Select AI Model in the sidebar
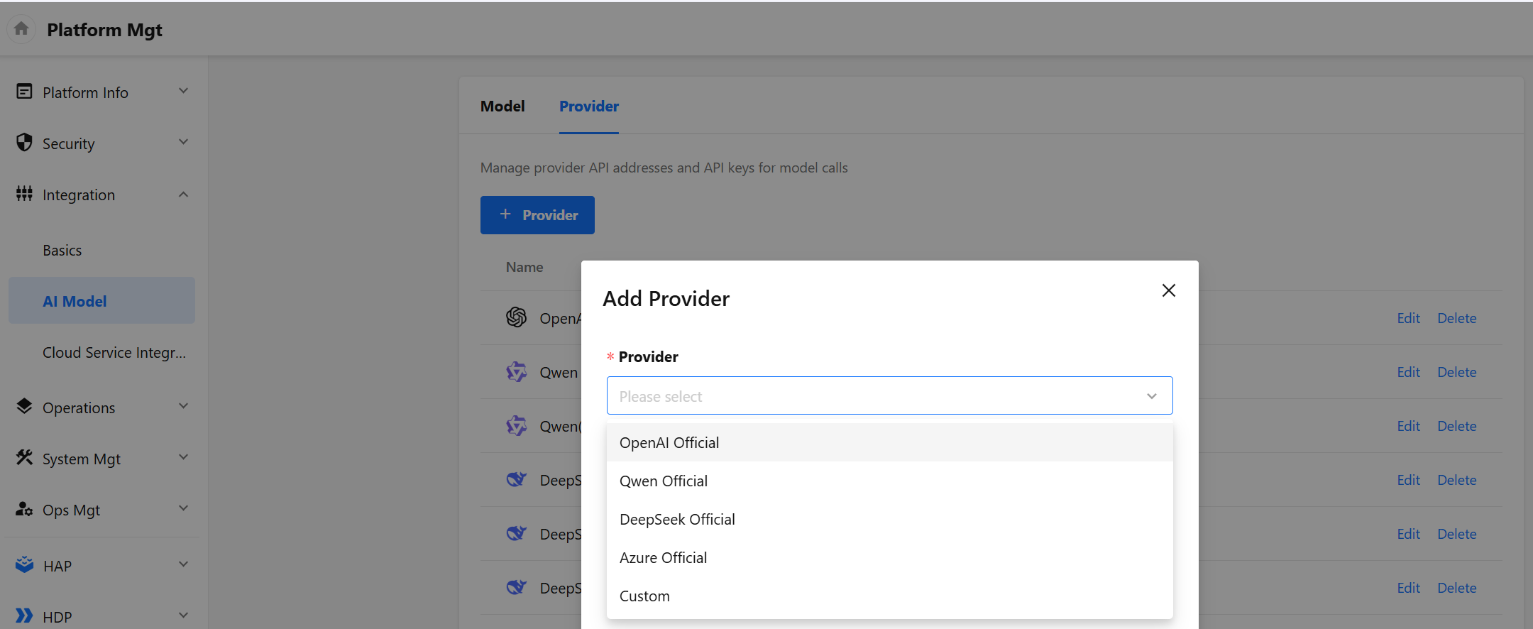The image size is (1533, 629). pos(101,301)
